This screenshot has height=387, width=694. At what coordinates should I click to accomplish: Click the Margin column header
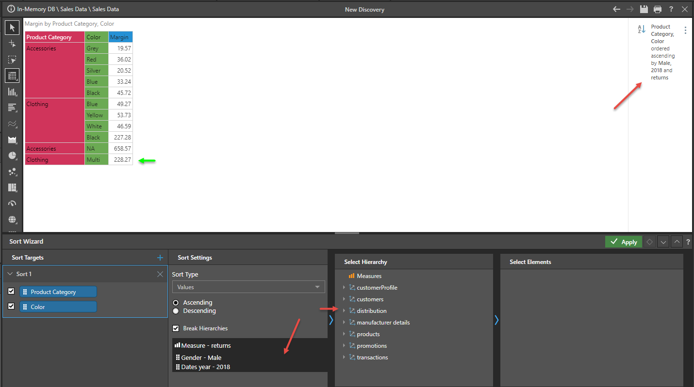click(120, 37)
